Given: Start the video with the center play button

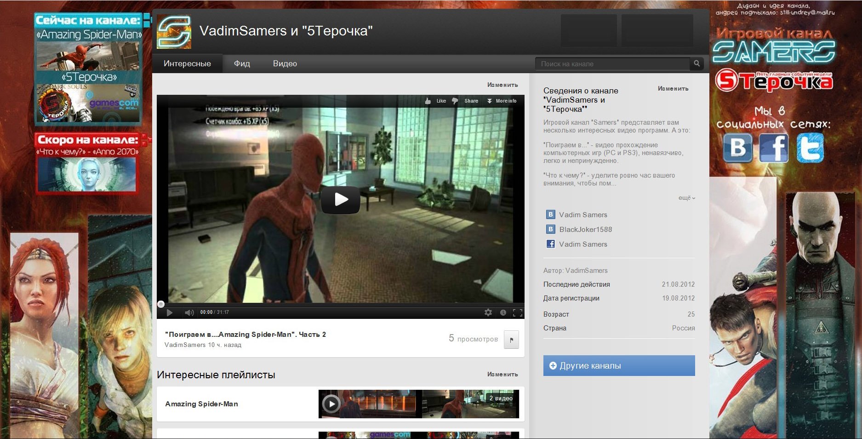Looking at the screenshot, I should [x=341, y=200].
